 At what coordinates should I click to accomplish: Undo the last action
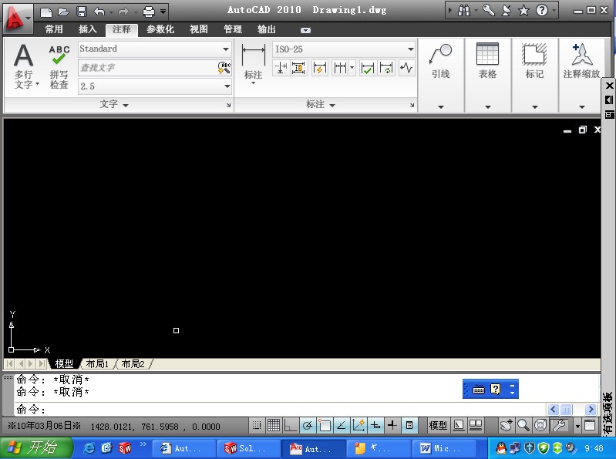[99, 12]
